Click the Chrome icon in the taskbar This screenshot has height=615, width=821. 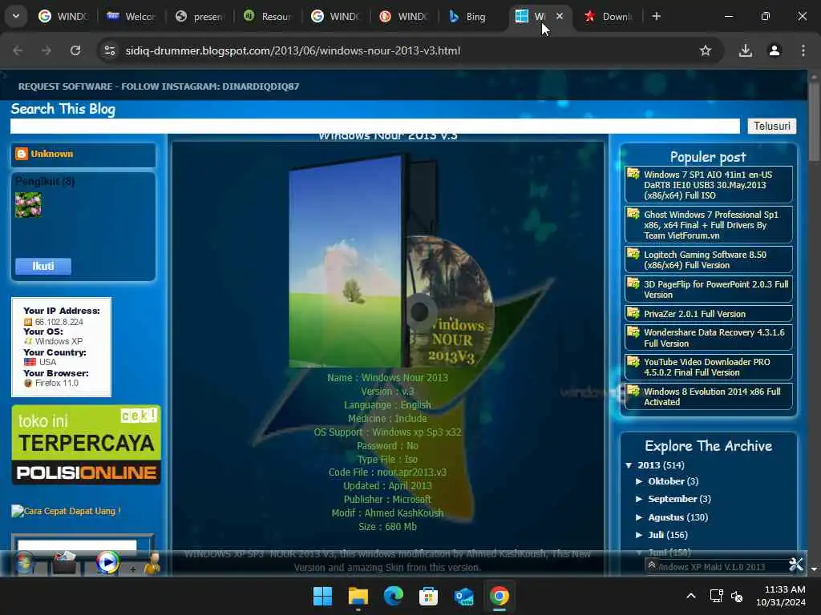(x=499, y=596)
